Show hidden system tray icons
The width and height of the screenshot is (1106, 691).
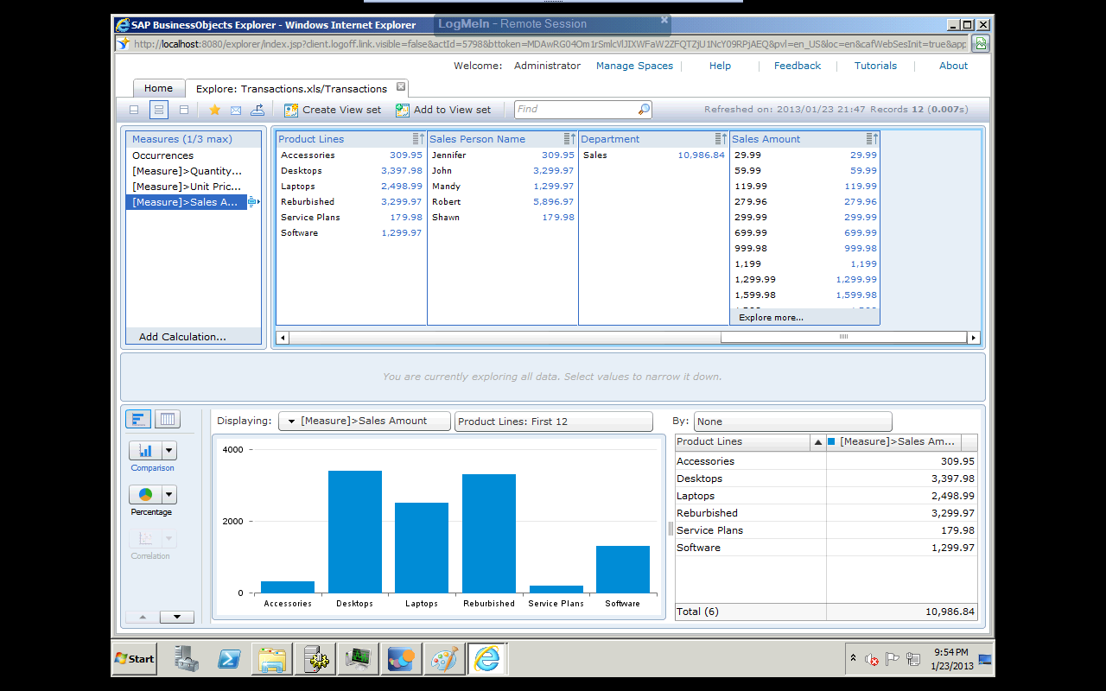click(853, 658)
